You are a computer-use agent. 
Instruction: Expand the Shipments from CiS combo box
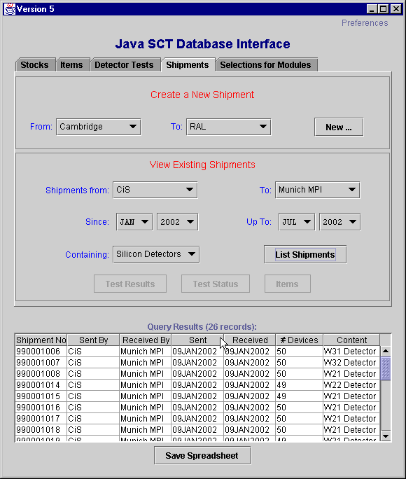click(155, 190)
